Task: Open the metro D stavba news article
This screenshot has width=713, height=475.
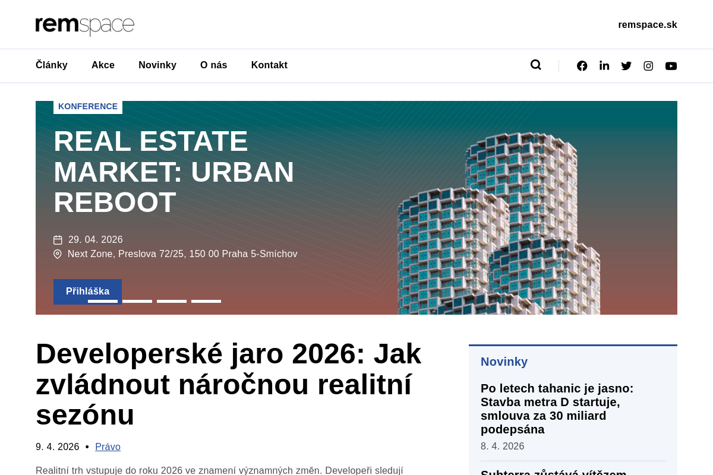Action: coord(557,408)
